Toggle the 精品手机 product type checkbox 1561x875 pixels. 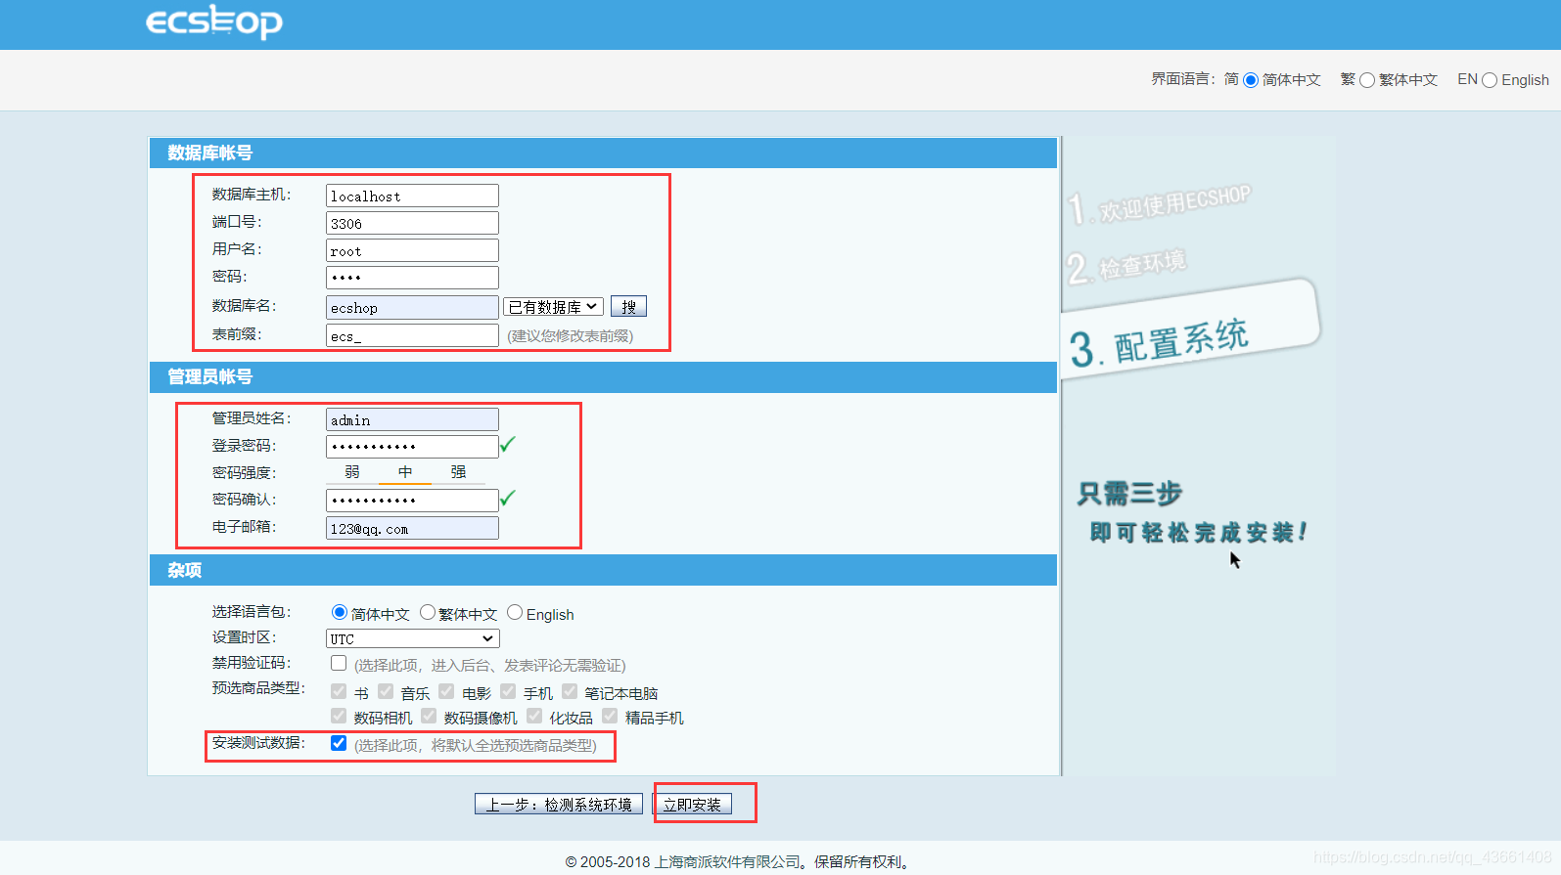coord(610,716)
